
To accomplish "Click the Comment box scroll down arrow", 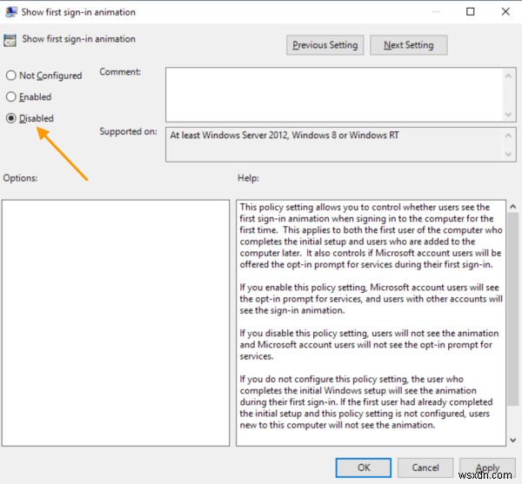I will (x=508, y=115).
